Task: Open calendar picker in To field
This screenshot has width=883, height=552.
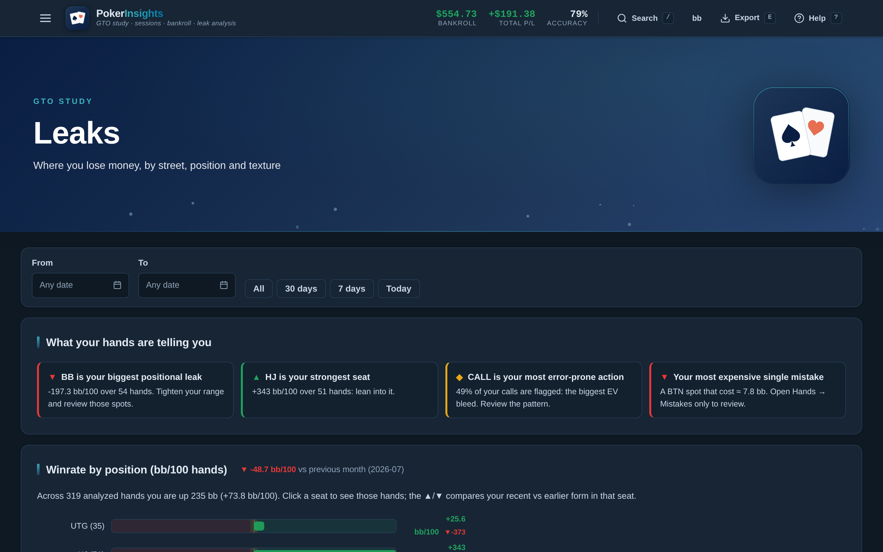Action: coord(224,285)
